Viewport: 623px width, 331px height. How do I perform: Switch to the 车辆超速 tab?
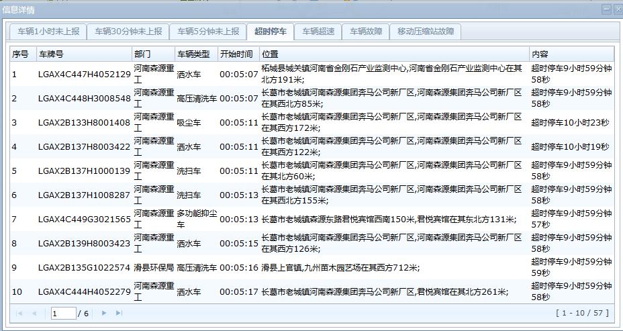click(318, 32)
